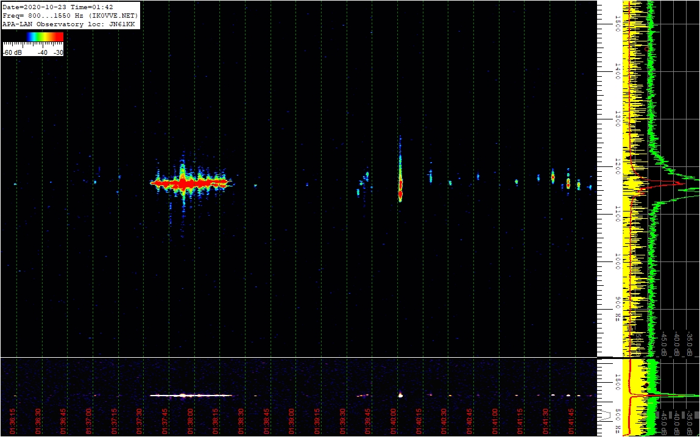Screen dimensions: 700x437
Task: Select the 01:40:30 time marker
Action: pos(444,421)
